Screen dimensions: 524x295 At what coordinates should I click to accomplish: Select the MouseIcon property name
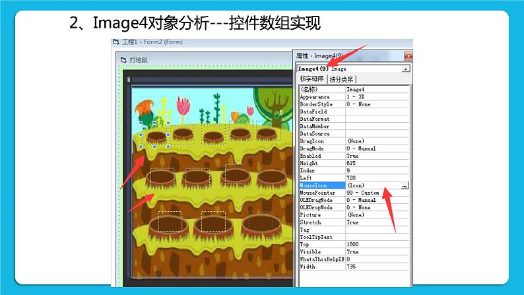tap(322, 185)
